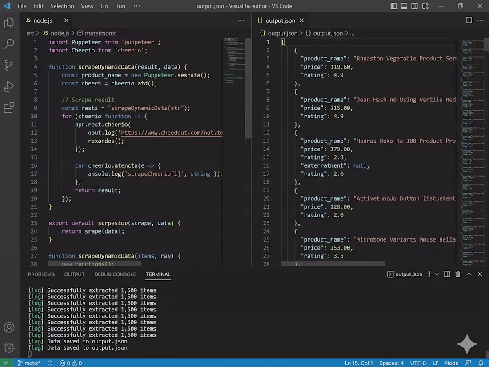The height and width of the screenshot is (367, 489).
Task: Click UTF-8 encoding in status bar
Action: point(418,363)
